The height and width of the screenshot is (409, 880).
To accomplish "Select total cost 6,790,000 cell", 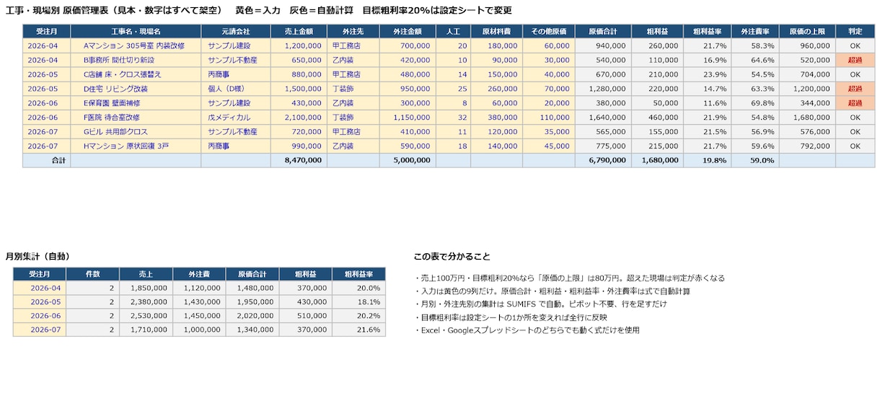I will point(603,161).
